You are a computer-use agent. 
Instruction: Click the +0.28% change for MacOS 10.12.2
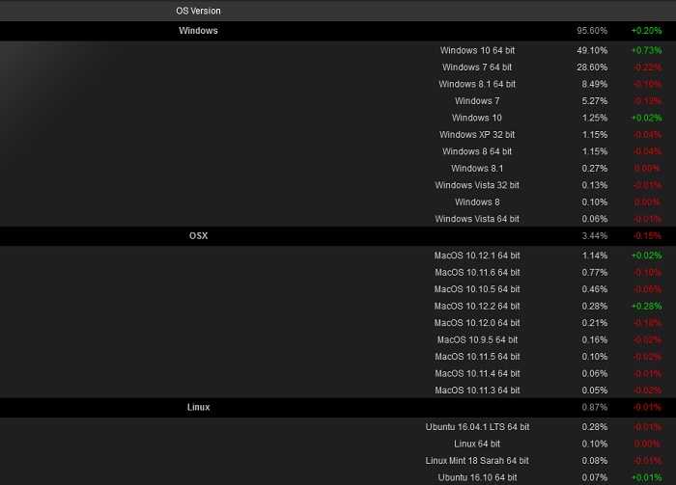(x=646, y=306)
